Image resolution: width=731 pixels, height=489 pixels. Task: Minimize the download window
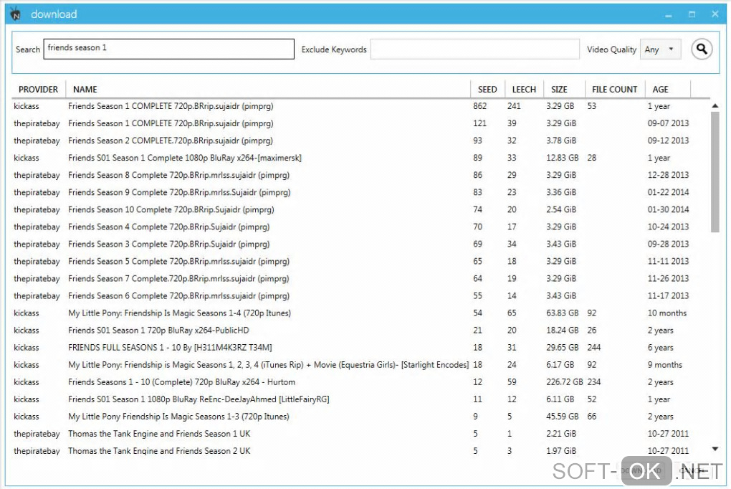pos(669,14)
